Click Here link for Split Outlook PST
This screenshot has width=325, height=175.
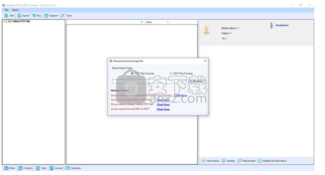point(163,100)
